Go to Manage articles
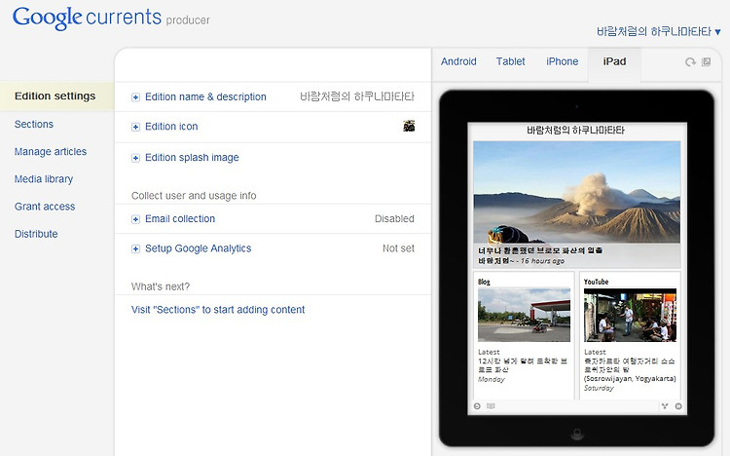 coord(51,152)
